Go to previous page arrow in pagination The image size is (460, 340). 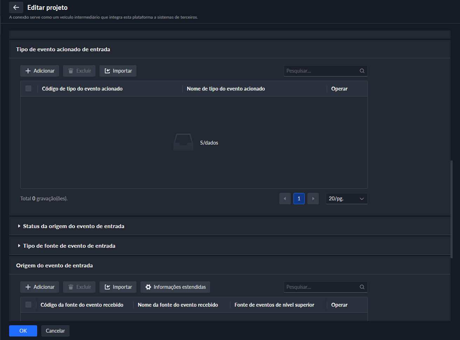coord(285,199)
